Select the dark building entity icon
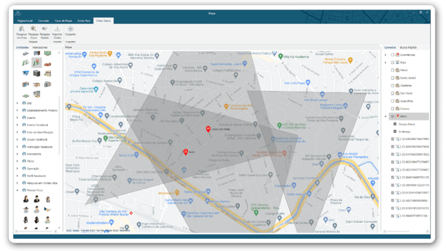 coord(36,74)
